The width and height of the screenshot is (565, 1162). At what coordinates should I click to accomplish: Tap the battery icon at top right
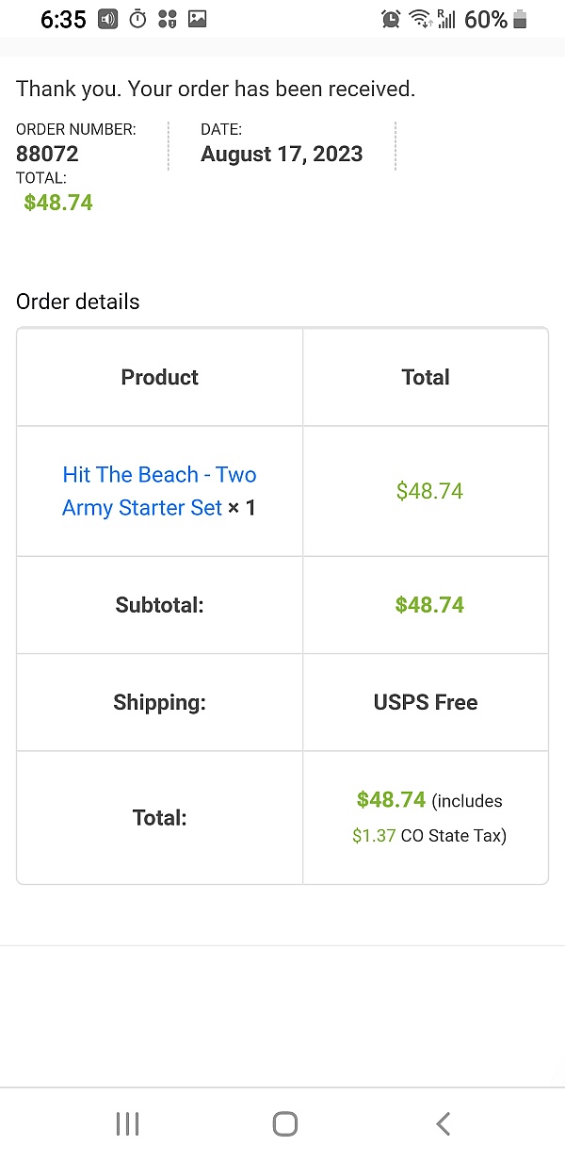[x=521, y=19]
